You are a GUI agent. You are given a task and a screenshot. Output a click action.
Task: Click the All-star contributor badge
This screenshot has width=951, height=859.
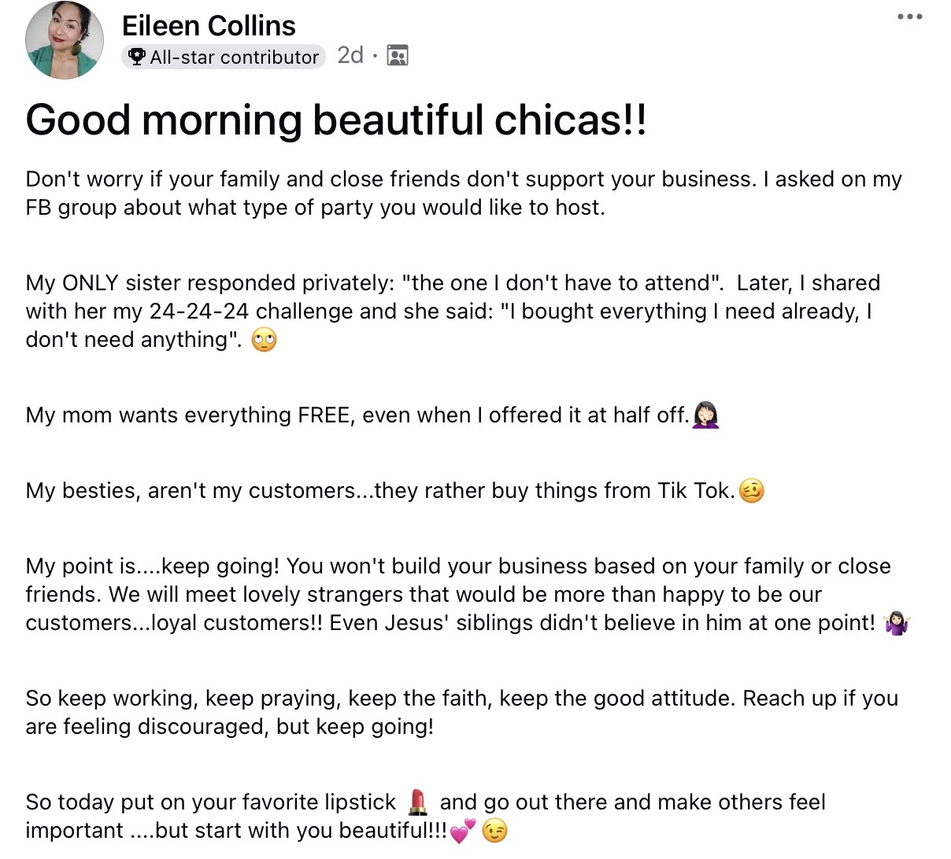tap(224, 57)
